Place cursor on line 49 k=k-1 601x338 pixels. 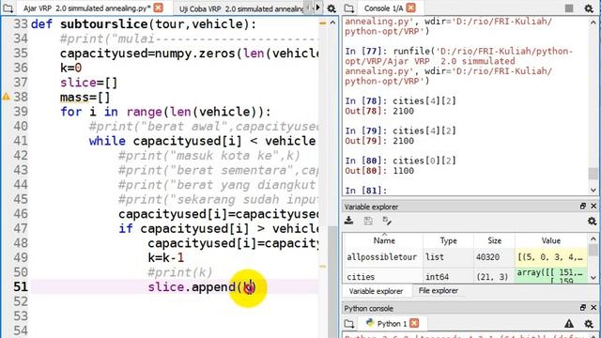166,257
